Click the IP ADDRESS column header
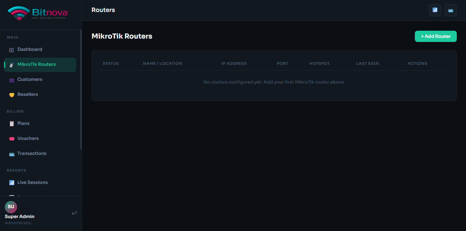 (x=234, y=63)
